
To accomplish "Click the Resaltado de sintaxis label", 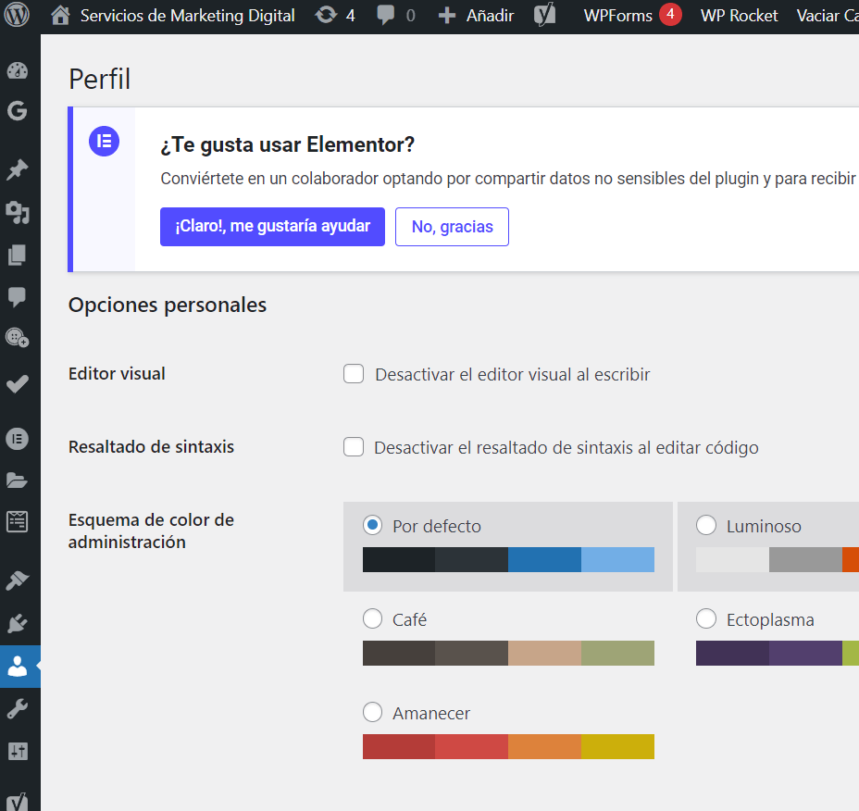I will pos(151,446).
